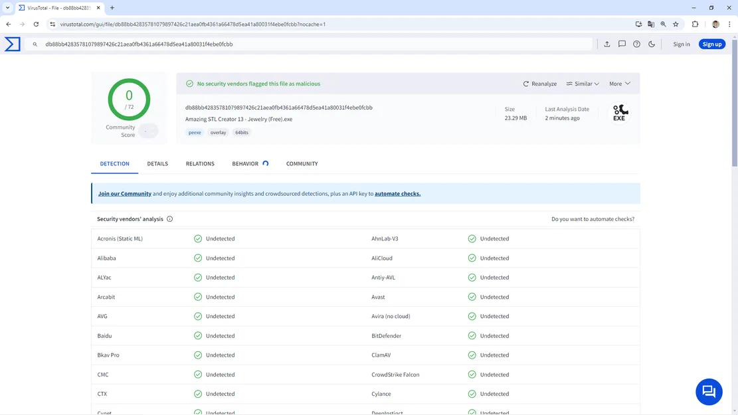Click Undetected status in Avast row
This screenshot has width=738, height=415.
[x=494, y=297]
